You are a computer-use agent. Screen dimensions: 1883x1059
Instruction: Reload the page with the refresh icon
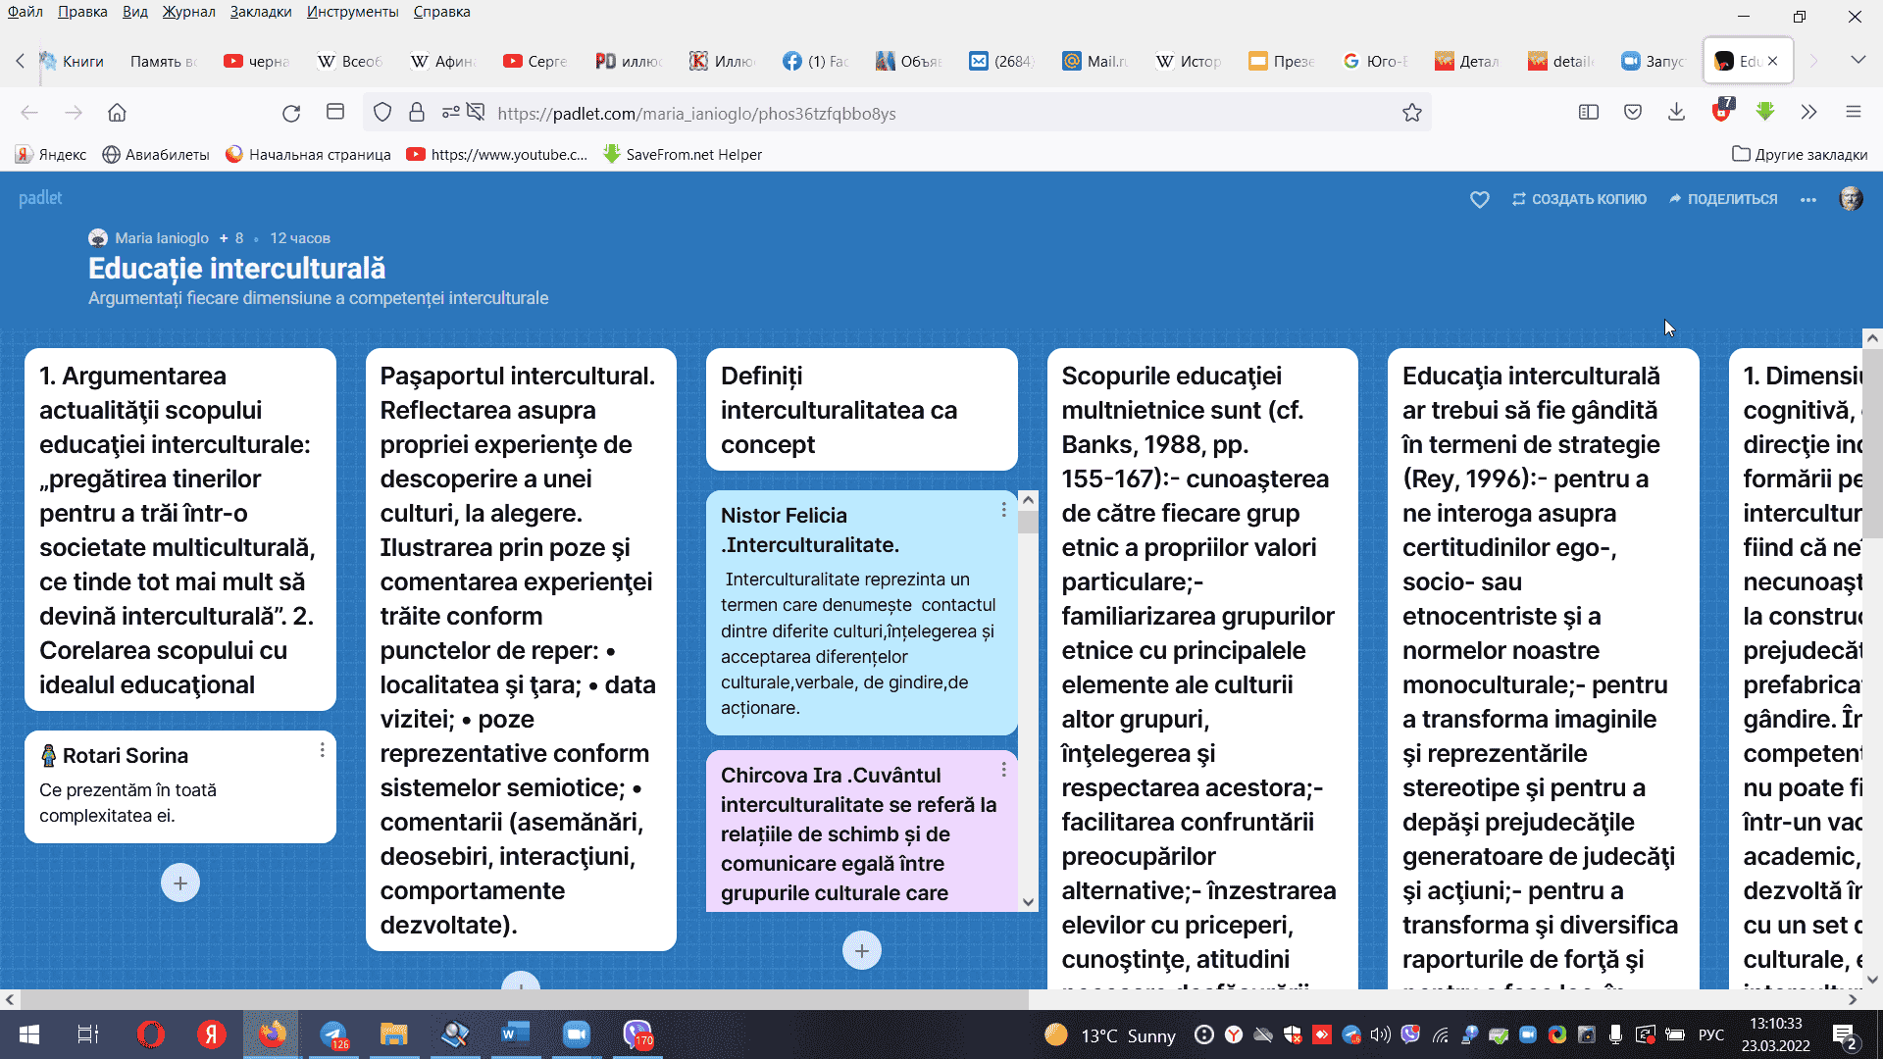pyautogui.click(x=291, y=113)
